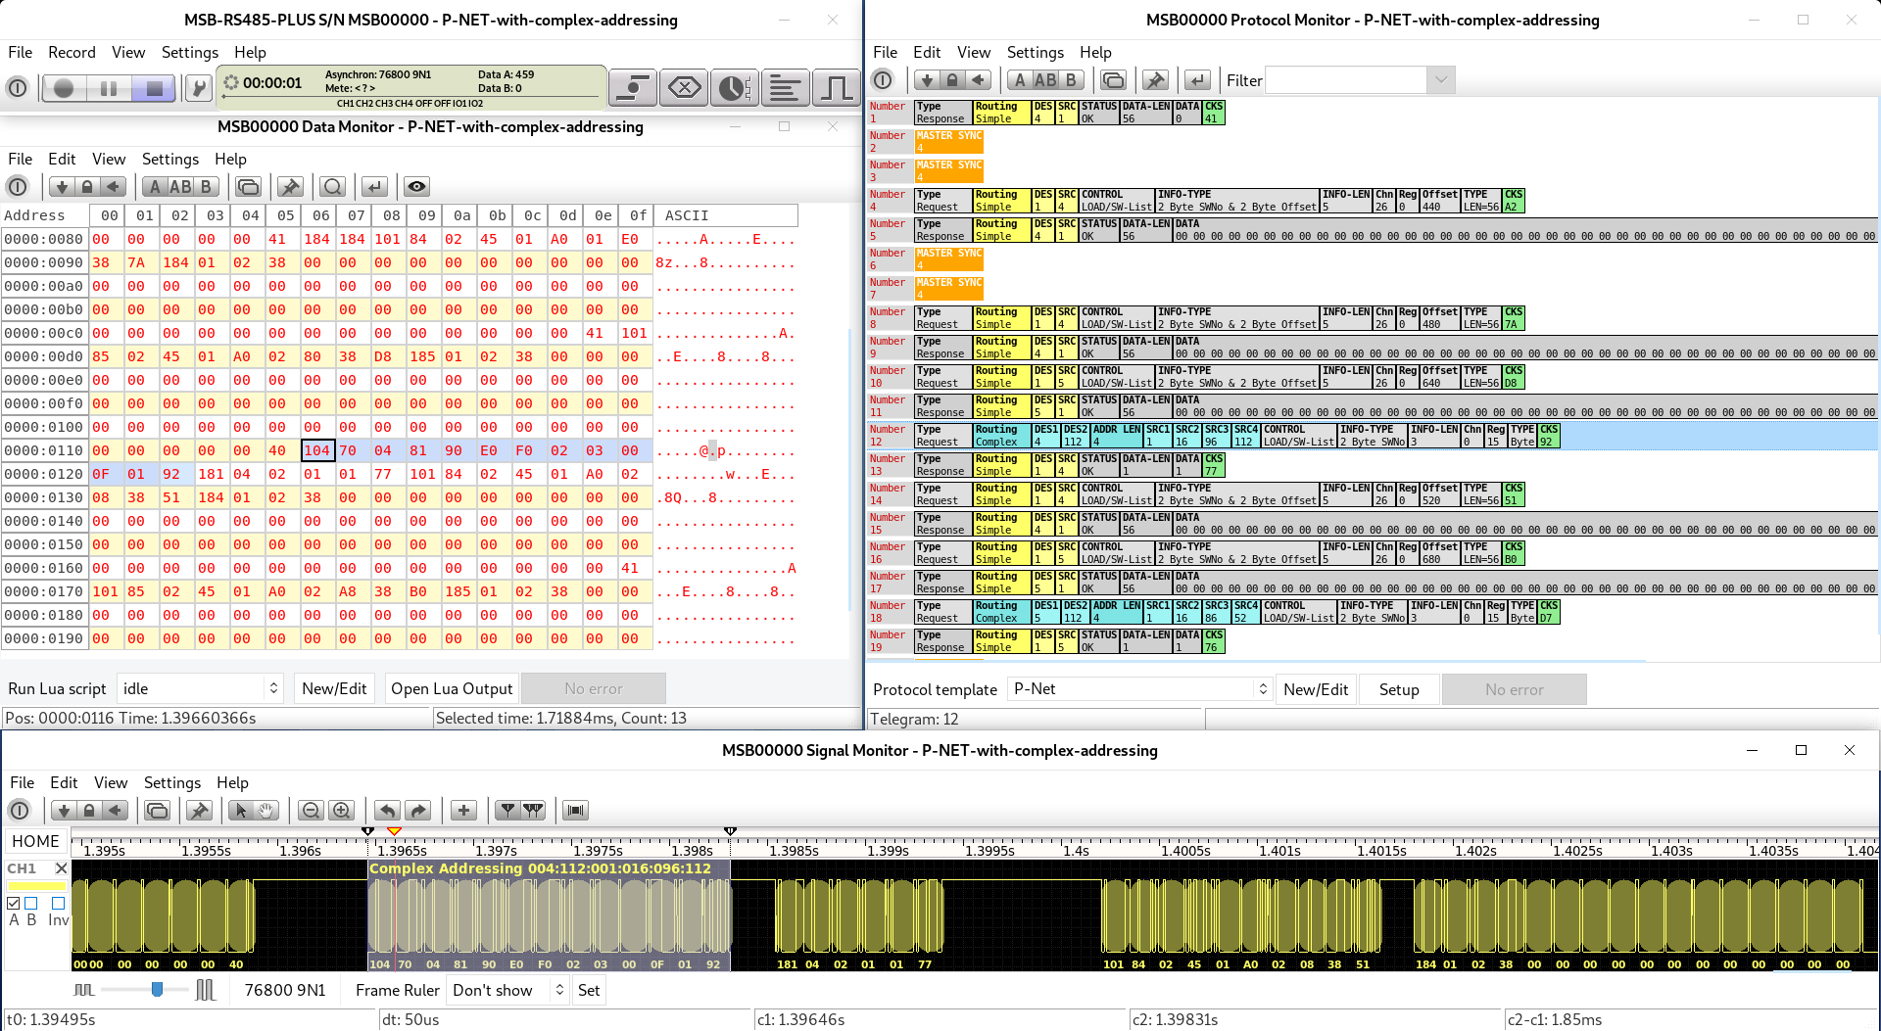Open the Signal Monitor Edit menu
The width and height of the screenshot is (1881, 1031).
click(x=64, y=782)
